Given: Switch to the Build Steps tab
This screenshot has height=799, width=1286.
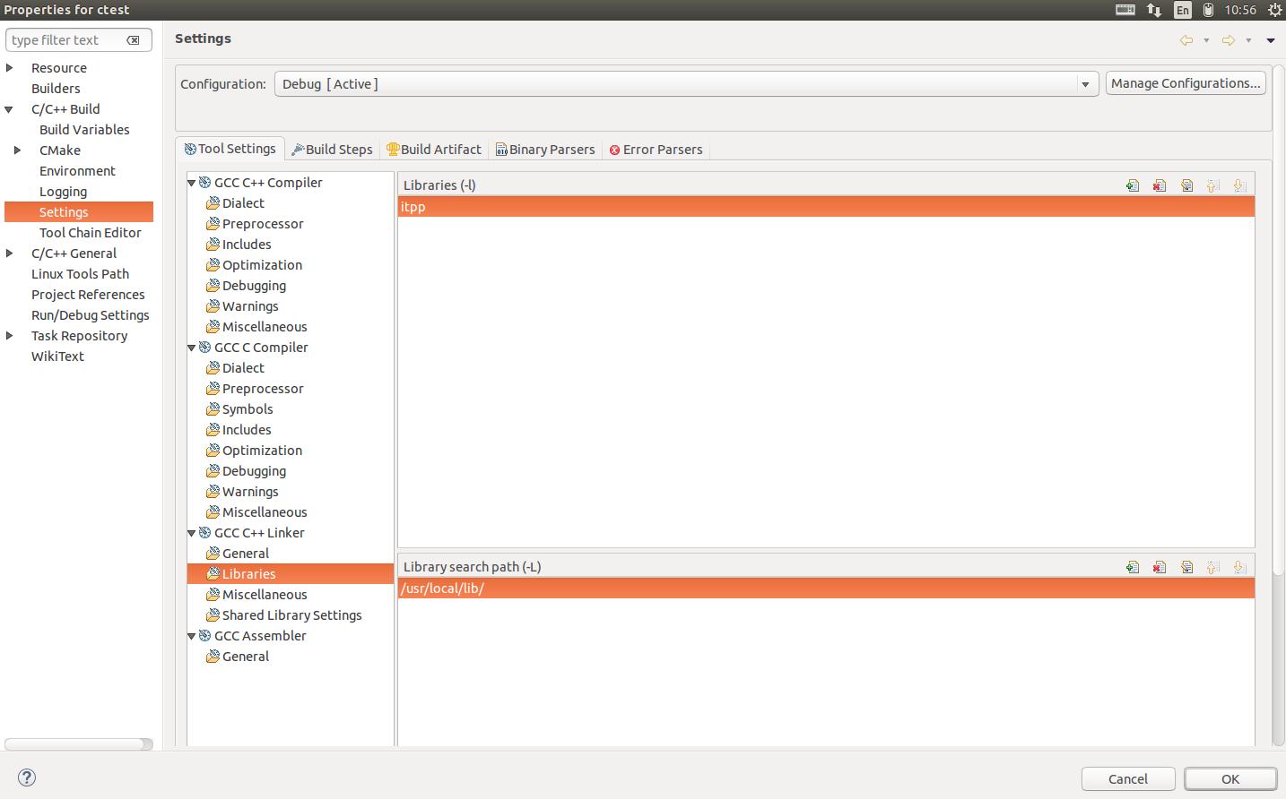Looking at the screenshot, I should 333,150.
